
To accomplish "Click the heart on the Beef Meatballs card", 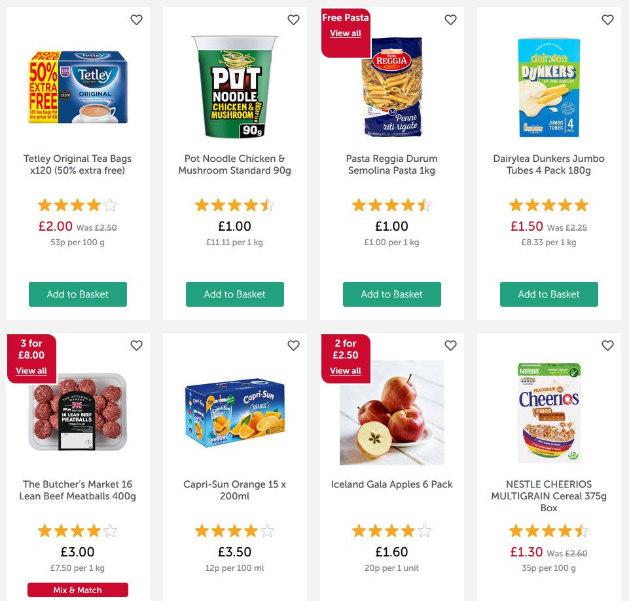I will click(136, 345).
